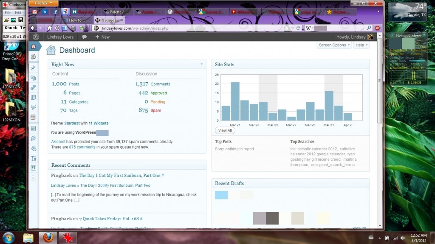This screenshot has height=244, width=435.
Task: Open the pinned Facebook tab
Action: pyautogui.click(x=55, y=12)
